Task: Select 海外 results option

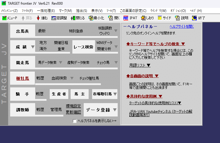Action: [43, 49]
